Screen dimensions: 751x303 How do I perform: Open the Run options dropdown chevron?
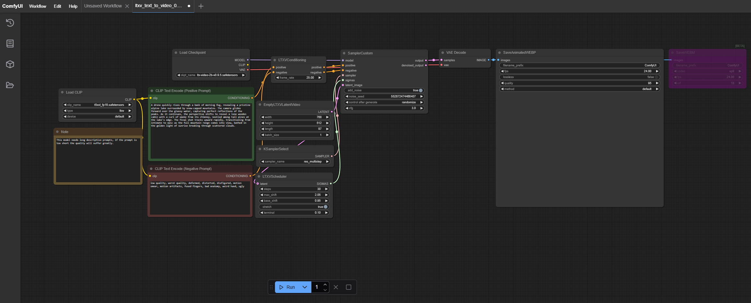[304, 287]
